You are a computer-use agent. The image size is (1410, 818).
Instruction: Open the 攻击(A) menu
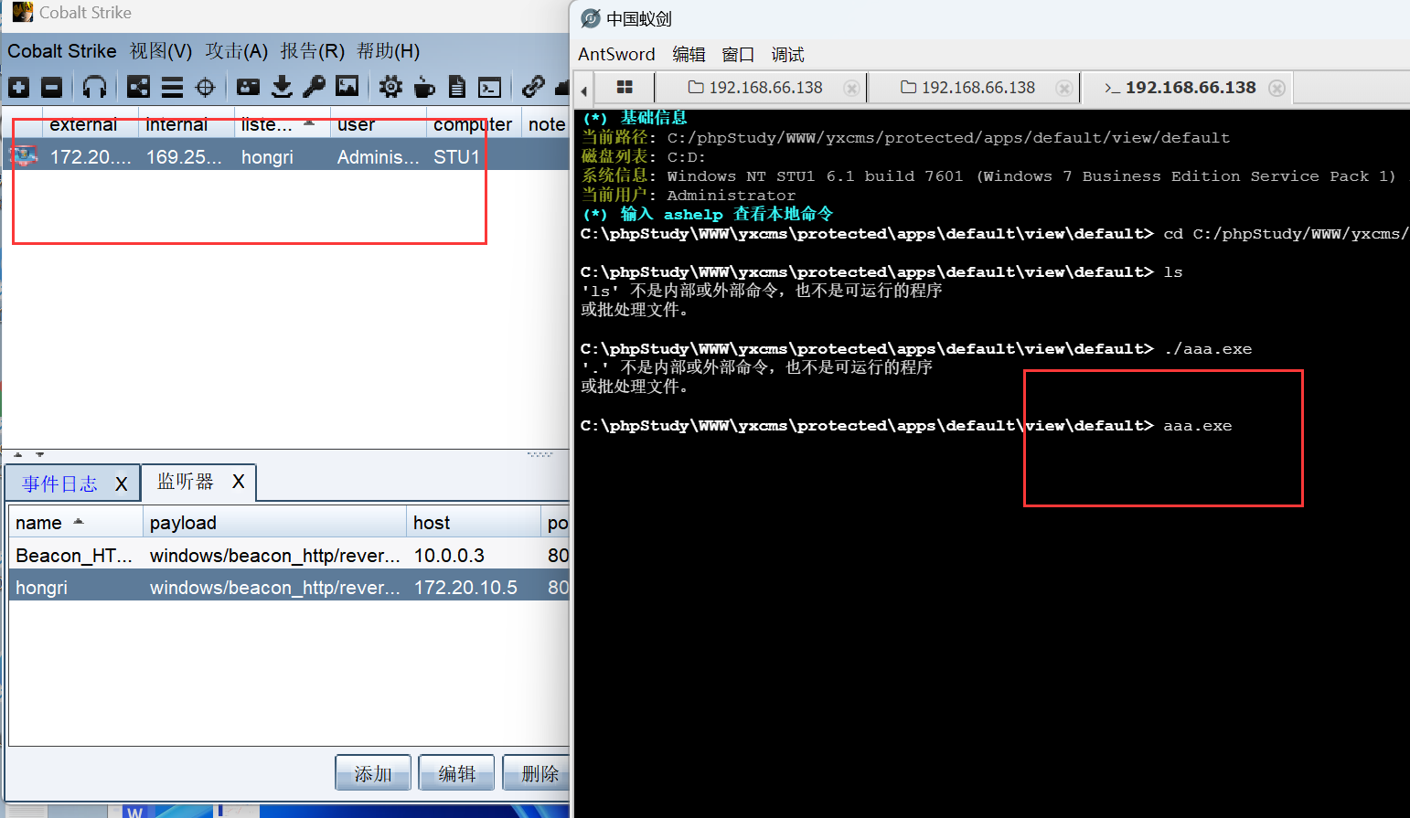pos(237,51)
